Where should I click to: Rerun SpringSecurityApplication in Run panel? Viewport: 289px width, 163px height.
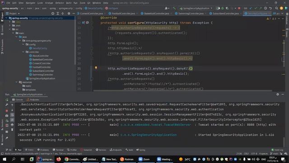point(7,100)
